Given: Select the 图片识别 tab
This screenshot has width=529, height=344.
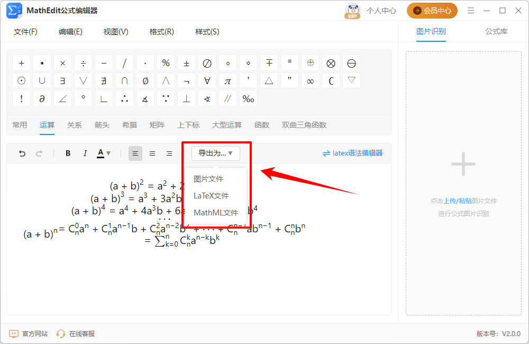Looking at the screenshot, I should click(431, 31).
